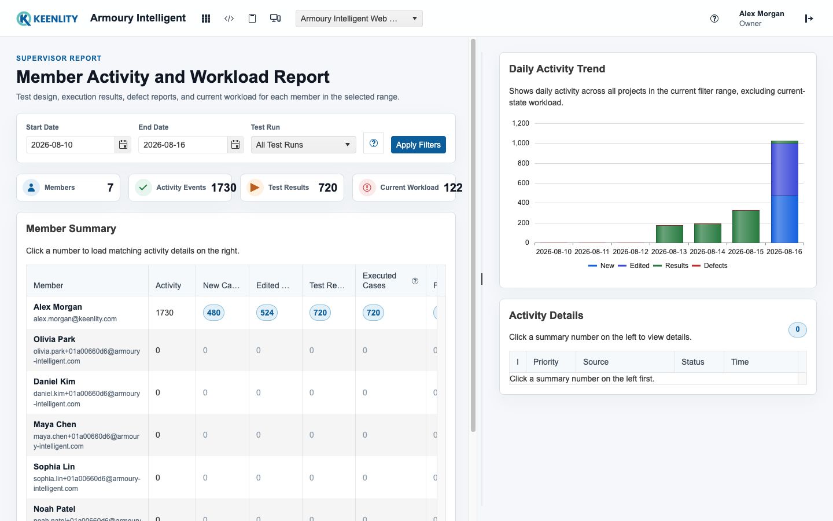Click Priority column header in Activity Details
833x521 pixels.
click(x=551, y=362)
